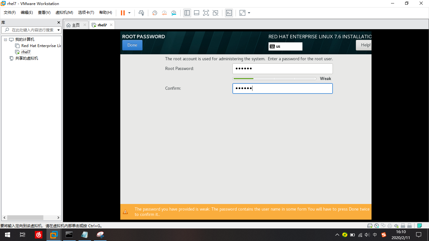Open the 虚拟机(M) menu

64,13
